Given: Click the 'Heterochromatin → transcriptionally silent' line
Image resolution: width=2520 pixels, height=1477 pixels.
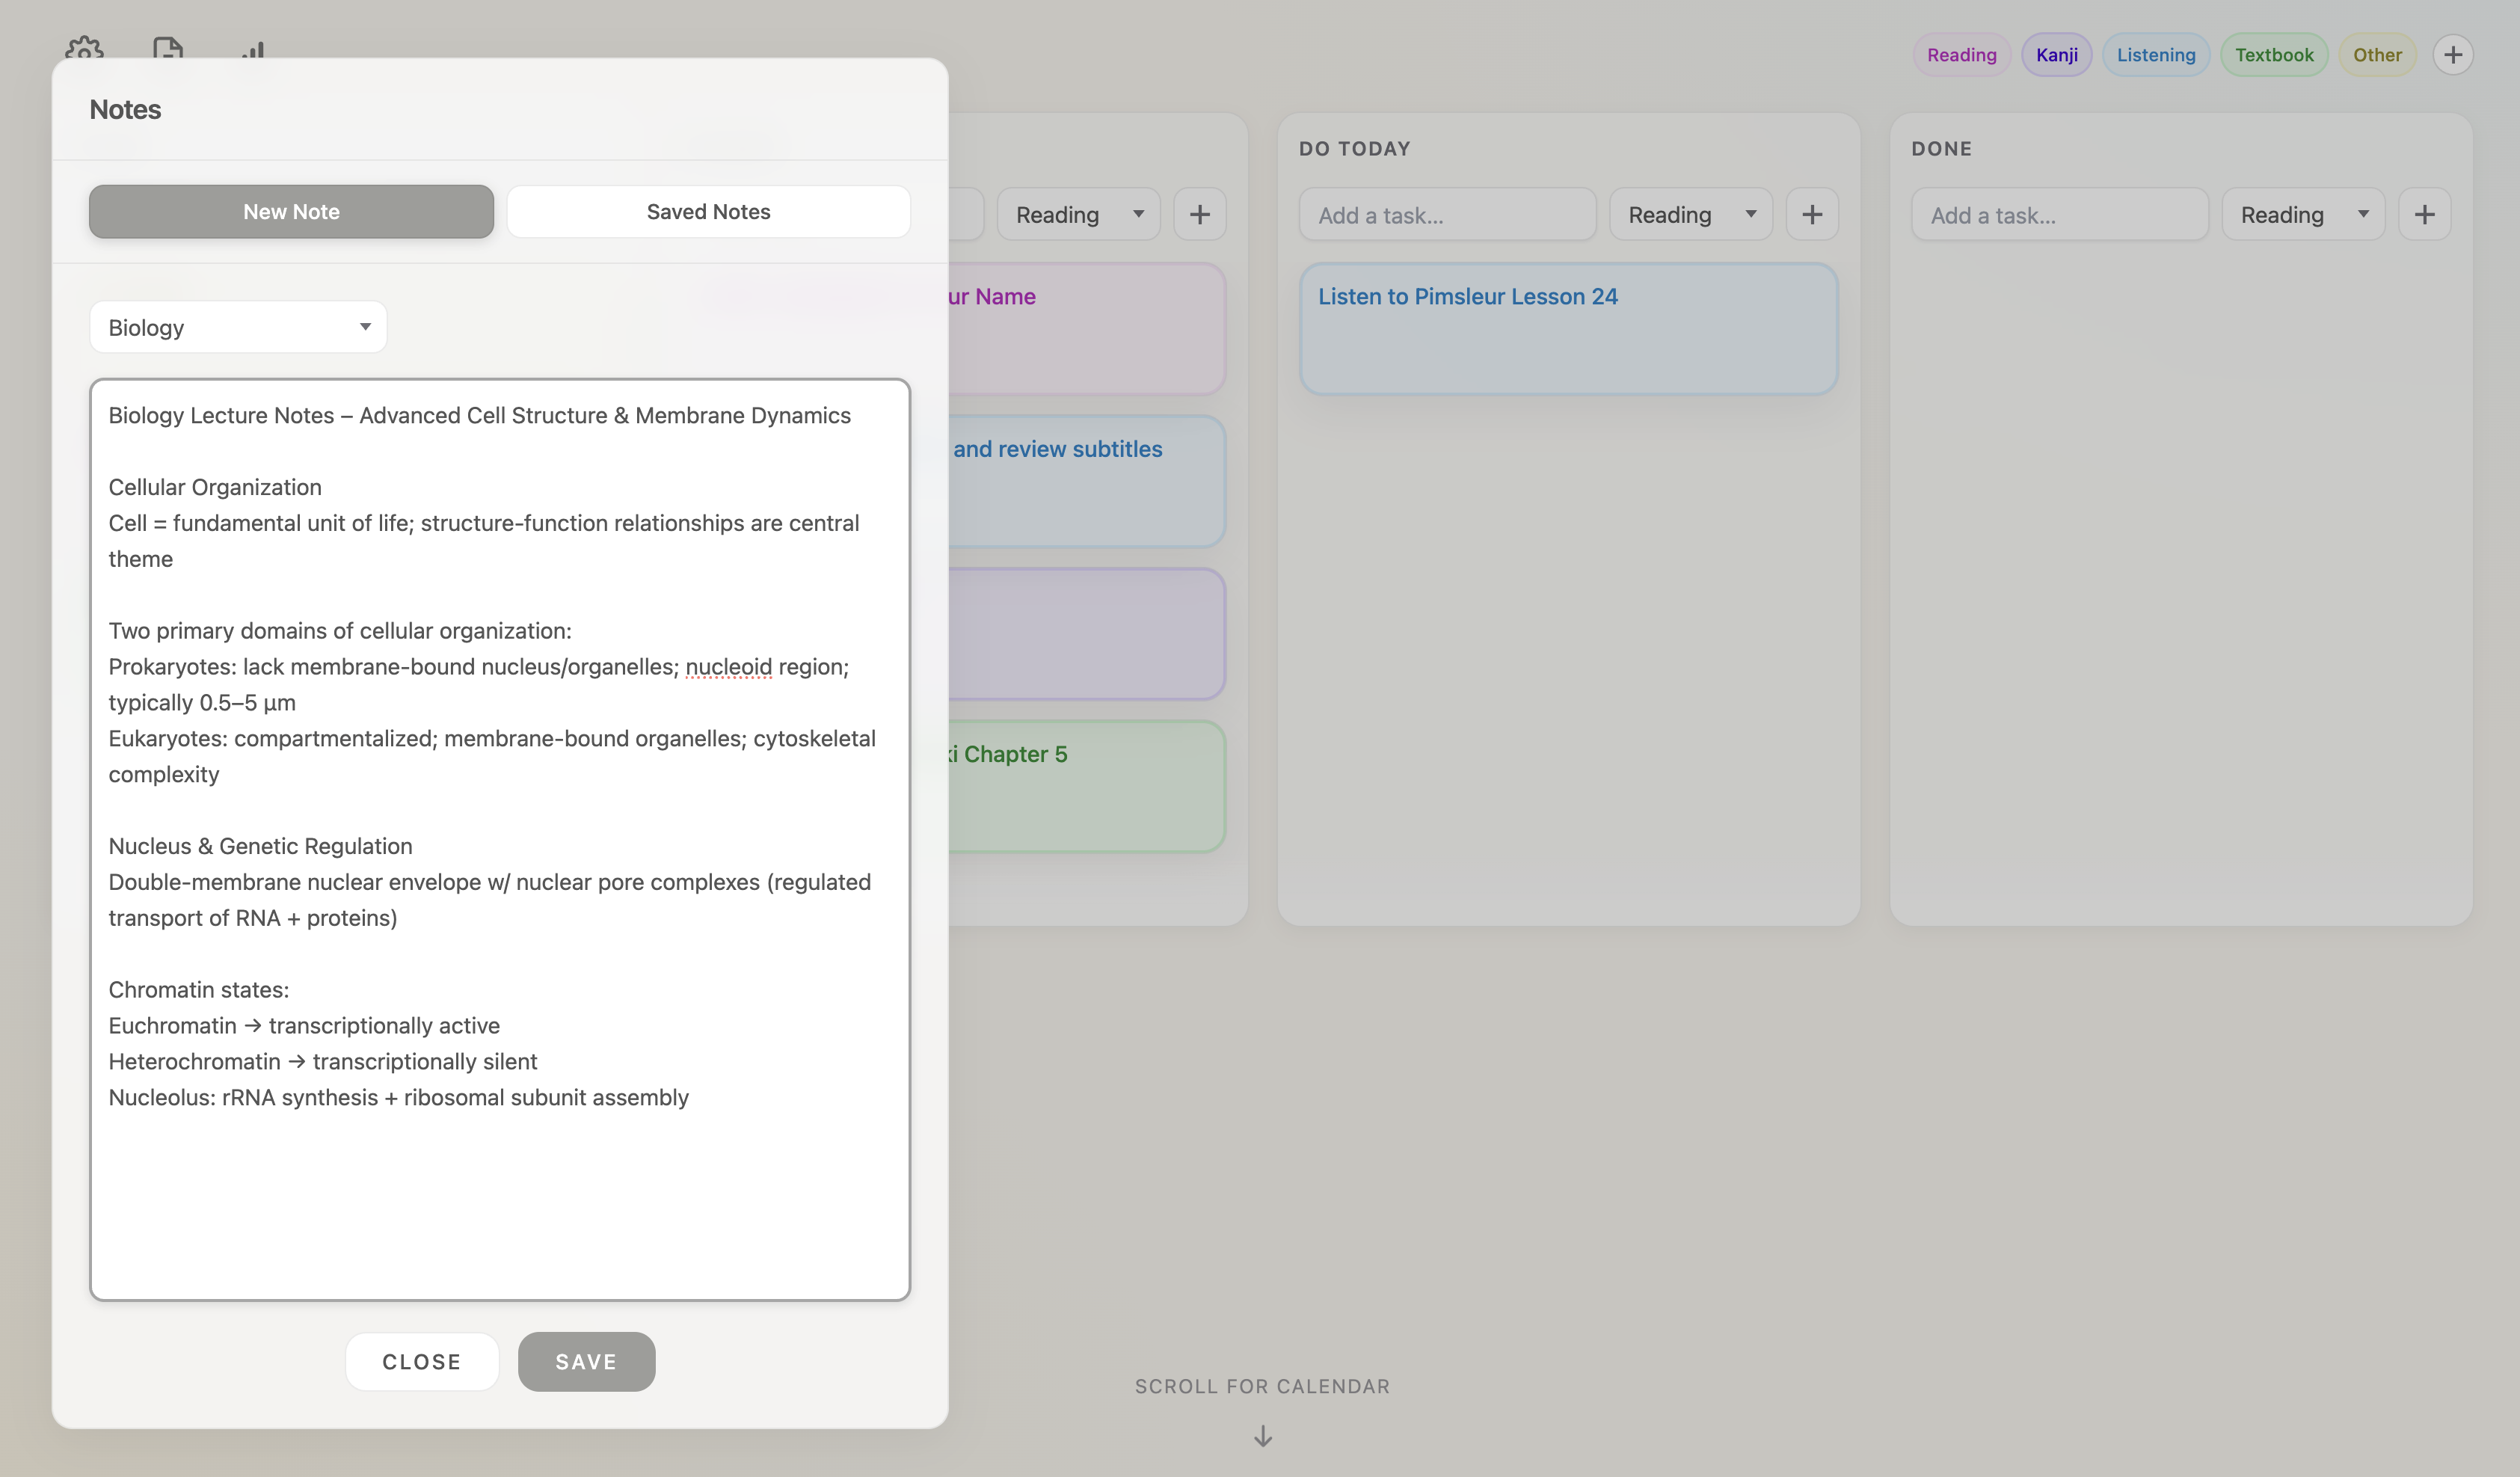Looking at the screenshot, I should coord(323,1061).
